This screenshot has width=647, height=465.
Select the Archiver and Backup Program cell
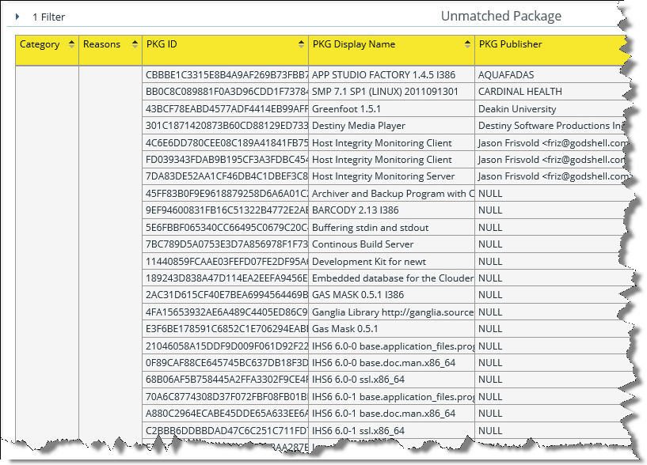[x=391, y=193]
